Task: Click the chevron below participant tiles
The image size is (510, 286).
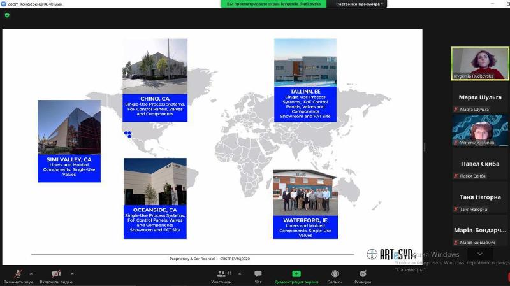Action: [480, 254]
